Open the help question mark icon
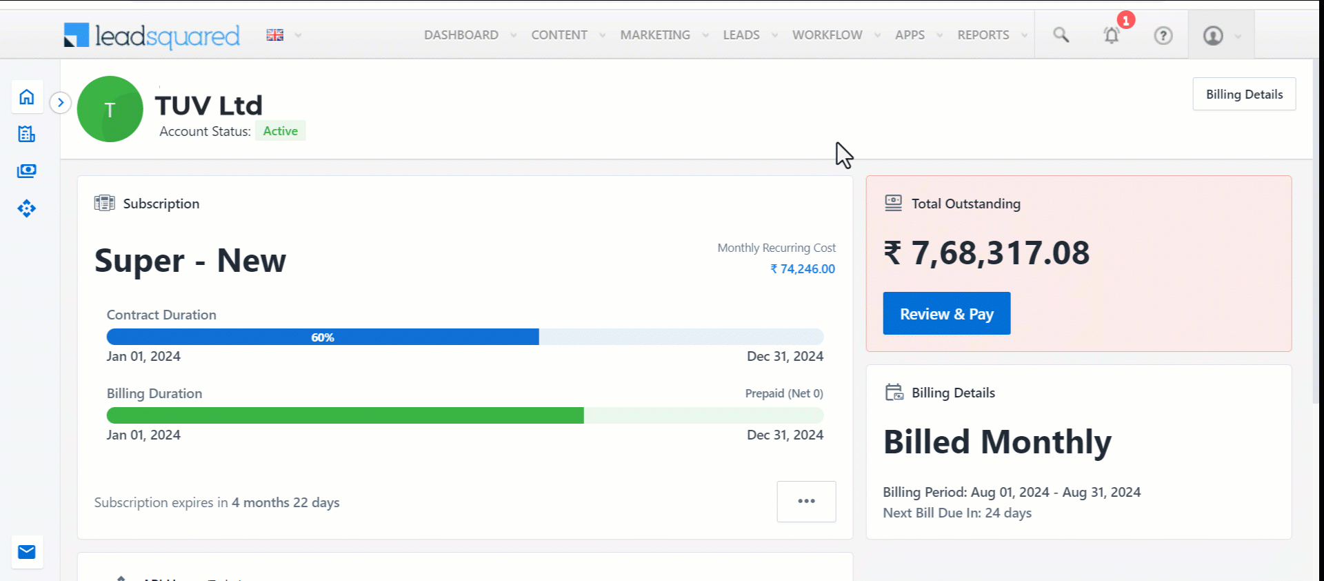Image resolution: width=1324 pixels, height=581 pixels. [x=1163, y=35]
